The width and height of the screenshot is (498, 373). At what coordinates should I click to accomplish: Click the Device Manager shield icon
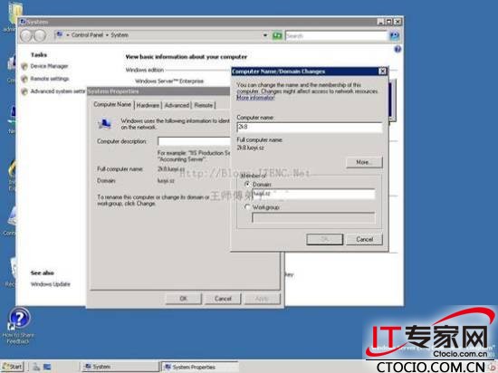24,66
